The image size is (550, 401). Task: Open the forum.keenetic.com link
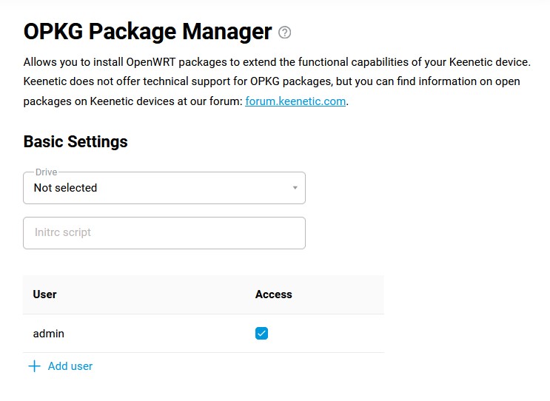click(295, 101)
